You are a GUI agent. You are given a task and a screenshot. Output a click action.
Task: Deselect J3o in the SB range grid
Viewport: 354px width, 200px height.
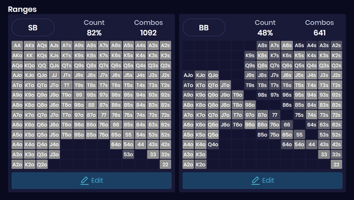click(x=54, y=154)
